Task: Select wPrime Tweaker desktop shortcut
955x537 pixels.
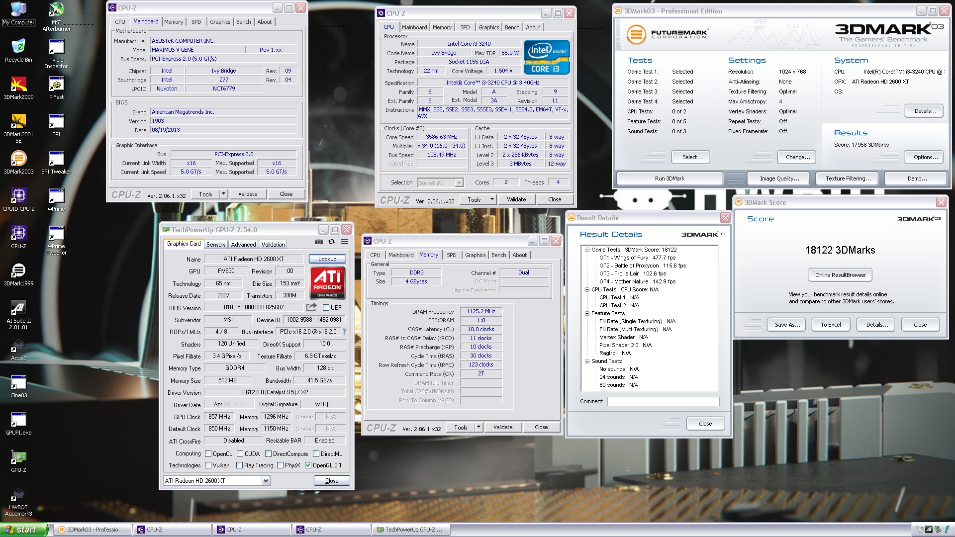Action: [56, 240]
